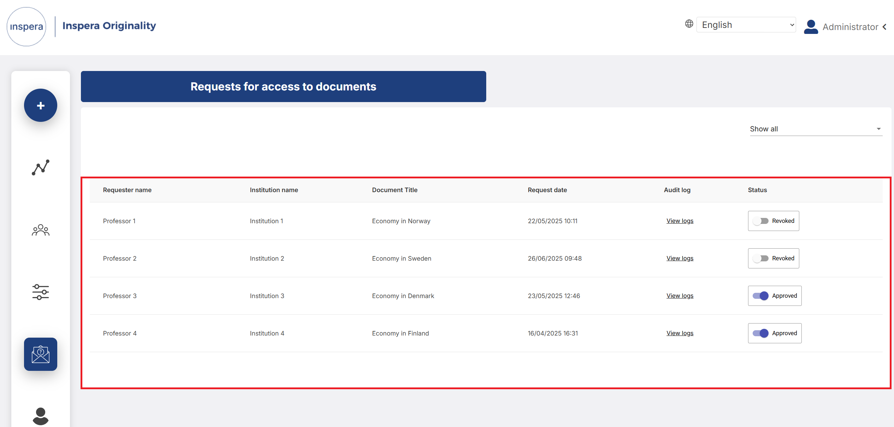Click the globe language icon

(689, 24)
